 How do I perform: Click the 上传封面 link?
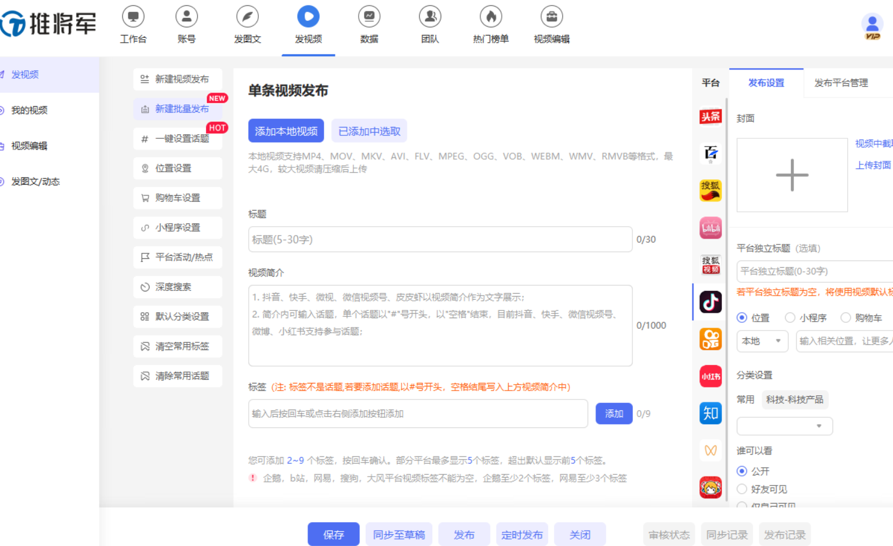pos(873,165)
